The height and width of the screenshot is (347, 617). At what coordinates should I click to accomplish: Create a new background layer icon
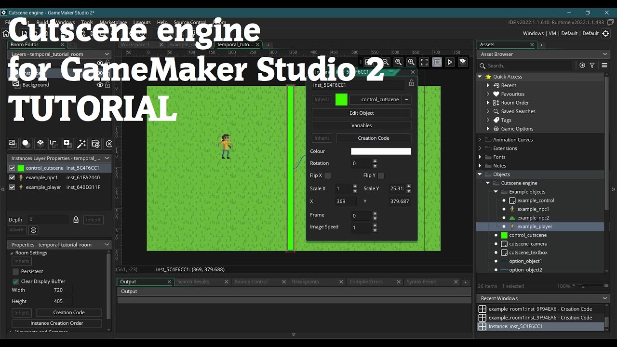pyautogui.click(x=12, y=143)
